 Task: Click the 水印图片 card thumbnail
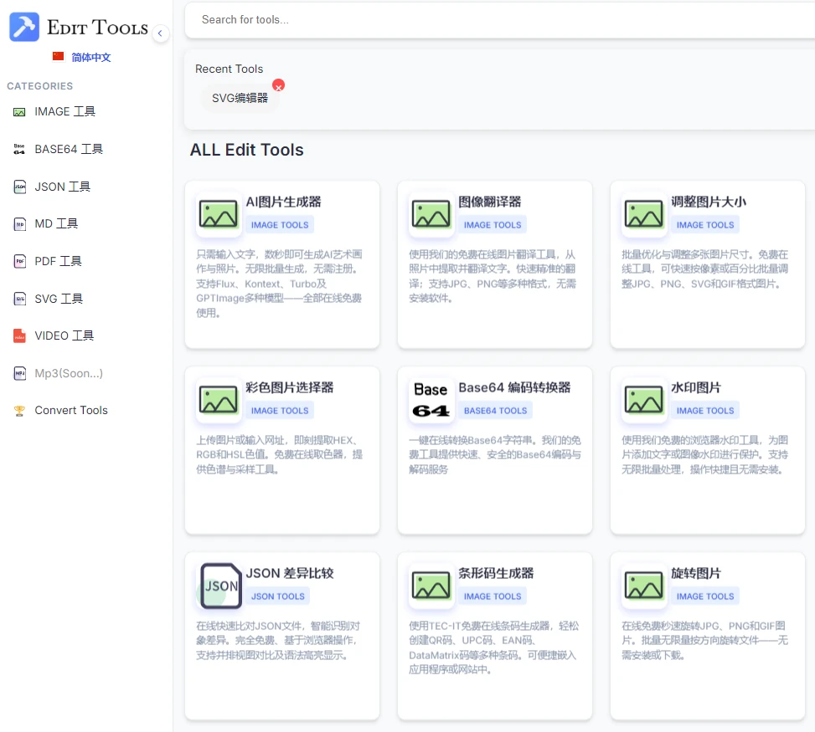[644, 400]
